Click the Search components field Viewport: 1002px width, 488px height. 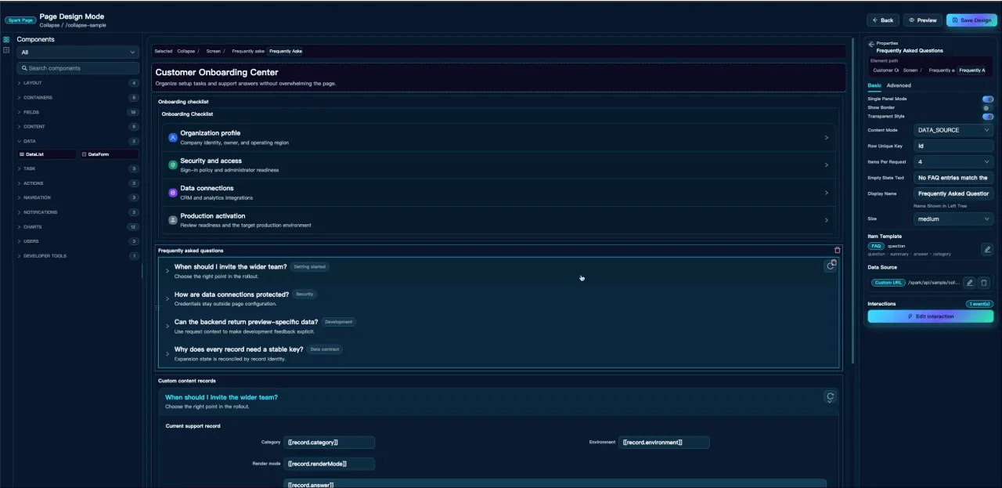coord(78,68)
